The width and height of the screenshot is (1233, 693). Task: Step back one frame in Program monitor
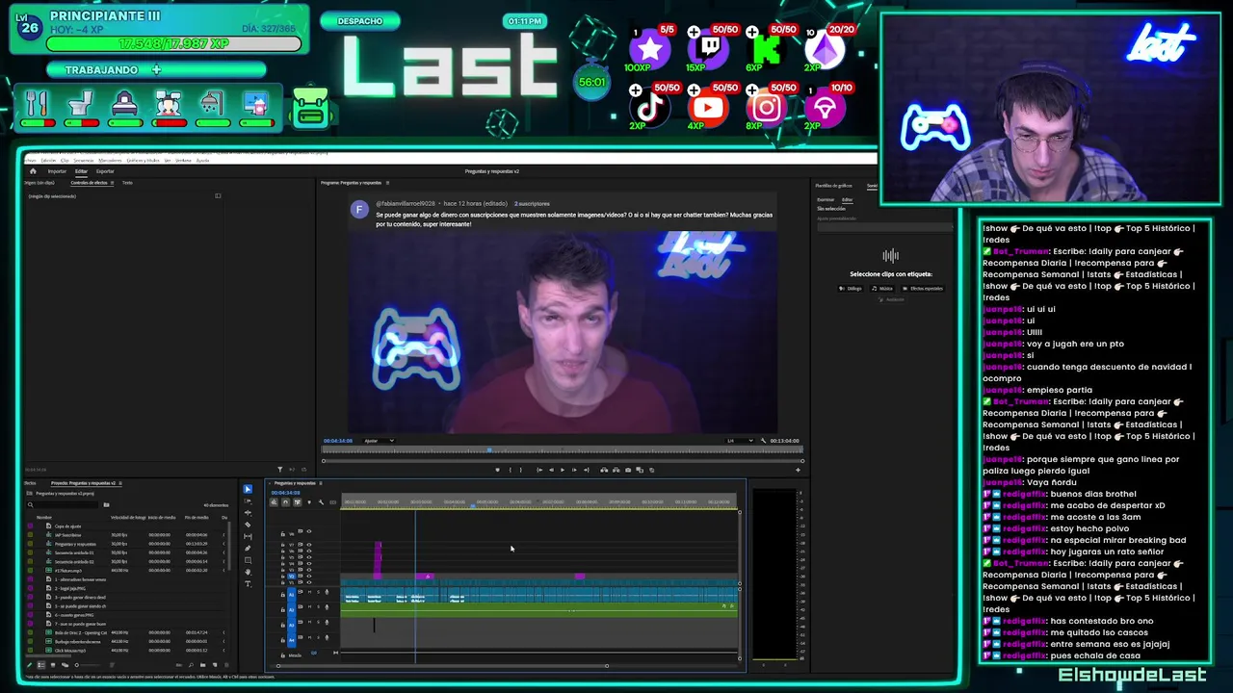tap(551, 470)
